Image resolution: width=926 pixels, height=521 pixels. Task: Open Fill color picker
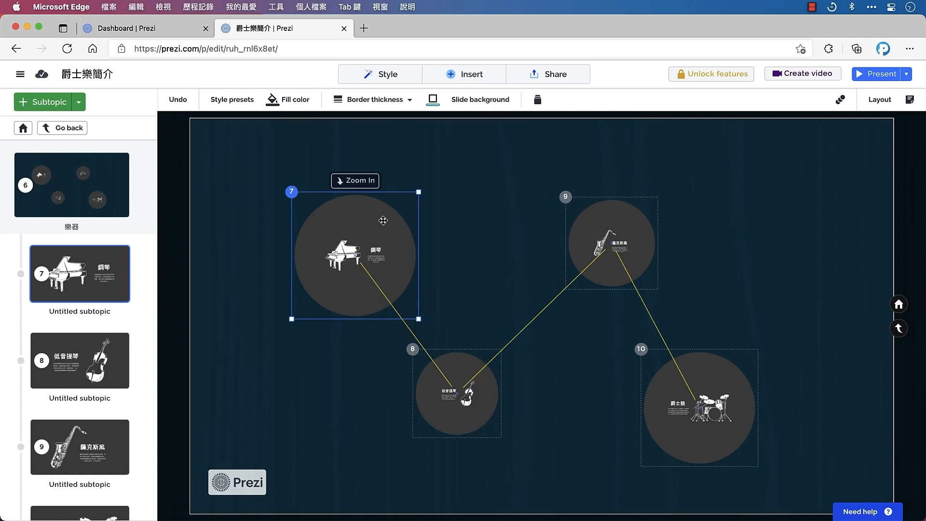coord(288,99)
